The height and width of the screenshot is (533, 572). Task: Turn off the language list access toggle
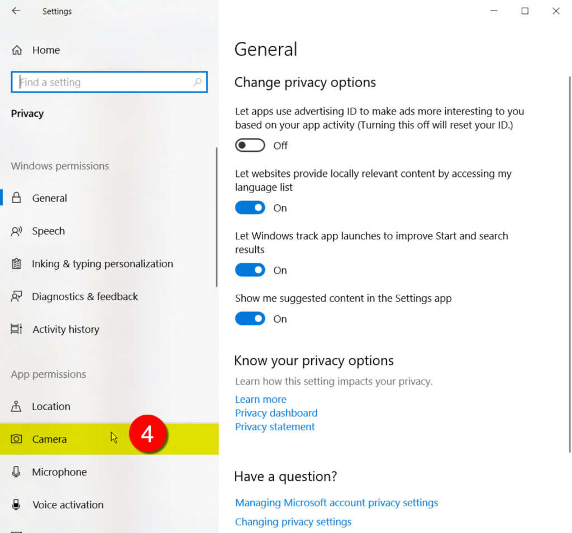coord(250,208)
